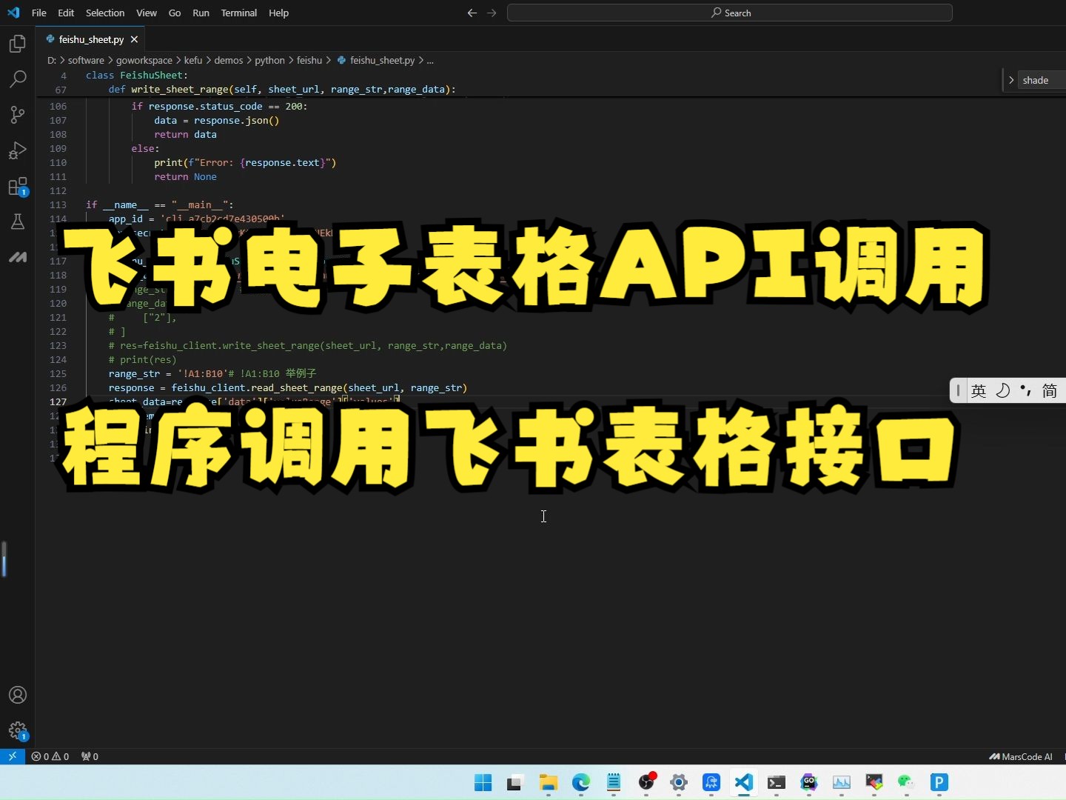1066x800 pixels.
Task: Open OBS Studio from the taskbar
Action: (647, 782)
